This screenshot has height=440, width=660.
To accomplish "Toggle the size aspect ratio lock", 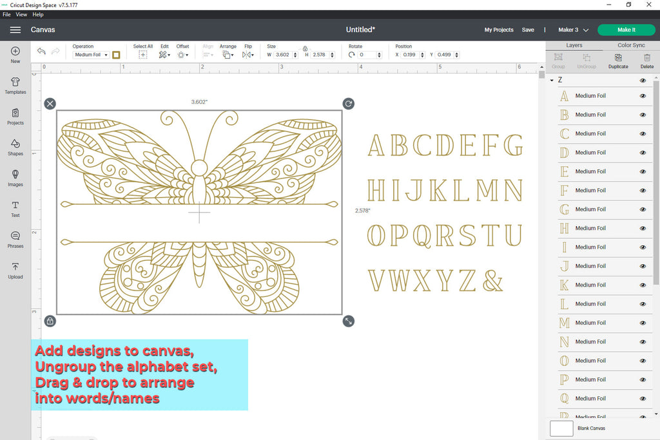I will tap(305, 48).
